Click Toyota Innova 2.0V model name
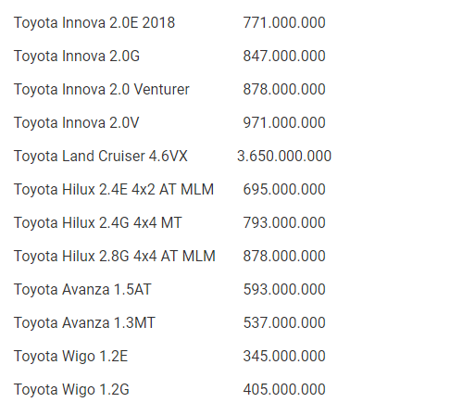475x415 pixels. [77, 123]
